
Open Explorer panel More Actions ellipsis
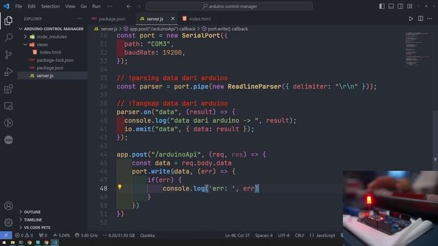click(x=79, y=18)
